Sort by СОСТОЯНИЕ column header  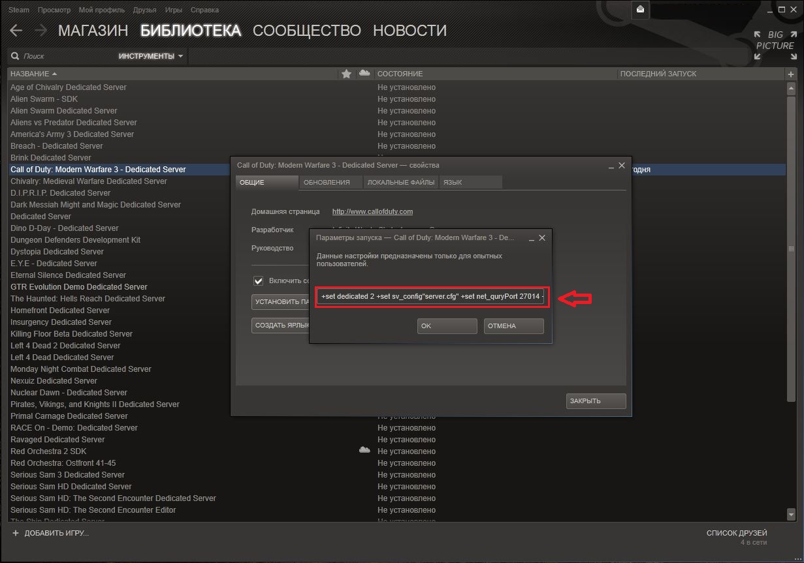point(400,74)
